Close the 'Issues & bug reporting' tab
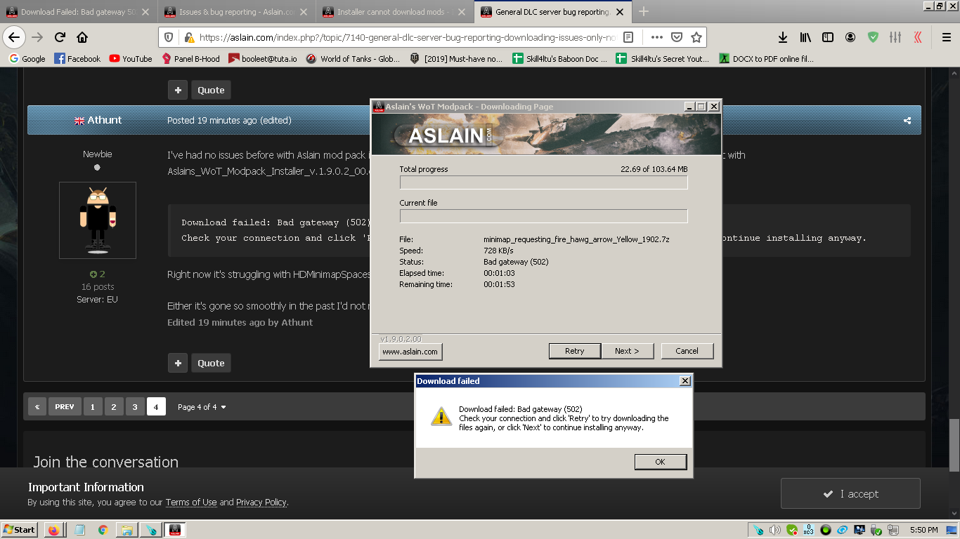 click(x=304, y=12)
